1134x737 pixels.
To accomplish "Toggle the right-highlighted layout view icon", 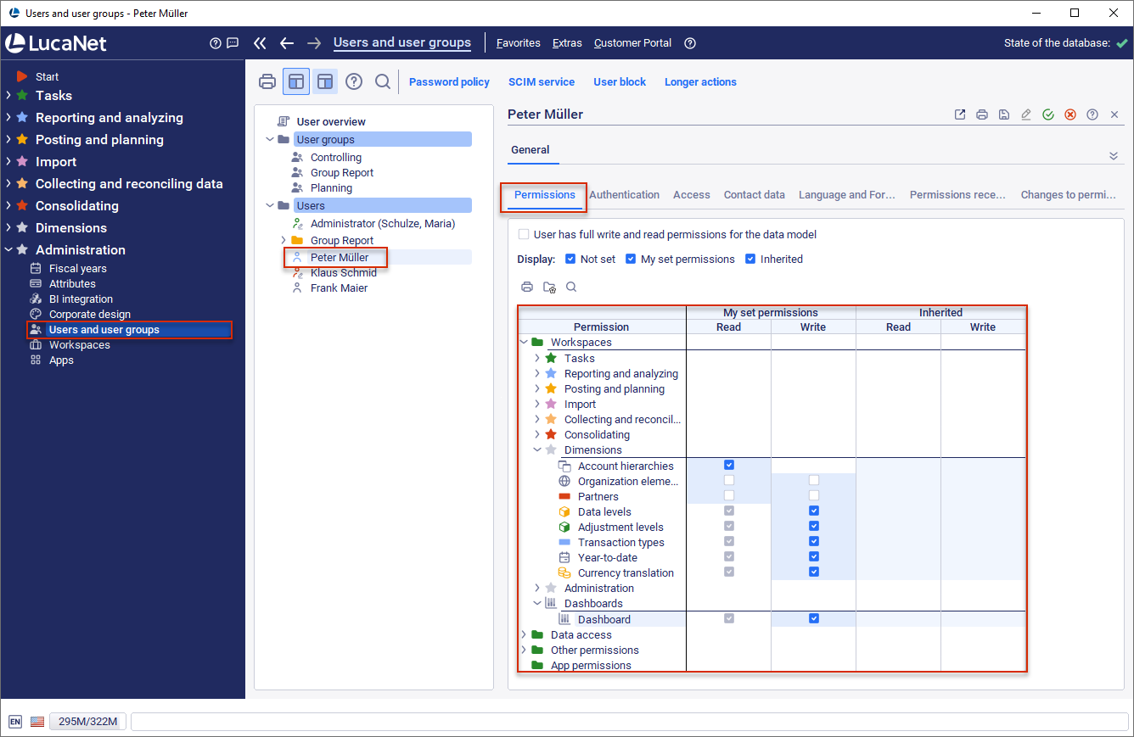I will 325,82.
